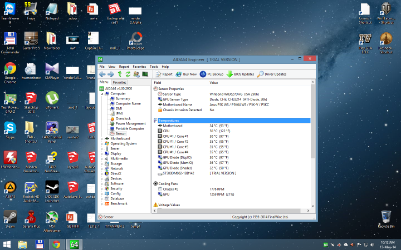Screen dimensions: 401x250
Task: Open the View menu
Action: coord(112,67)
